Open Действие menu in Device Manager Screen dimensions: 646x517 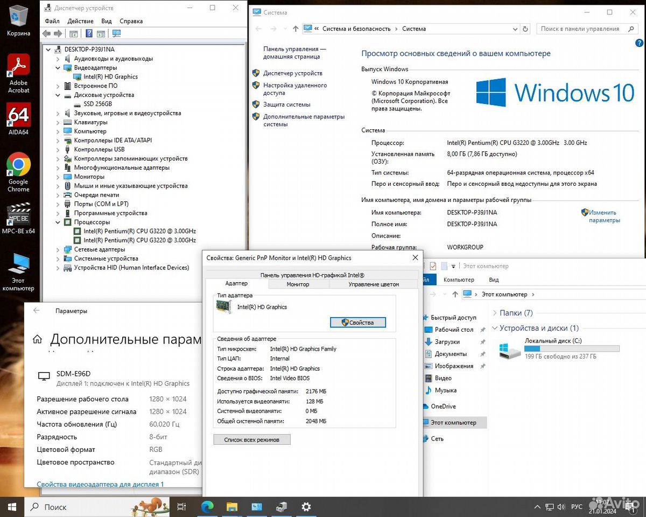[81, 21]
